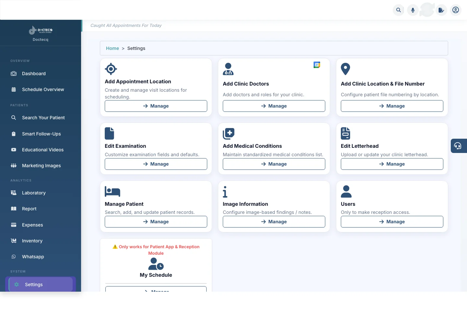This screenshot has width=467, height=315.
Task: Click the people icon beside Marketing Images
Action: point(14,166)
